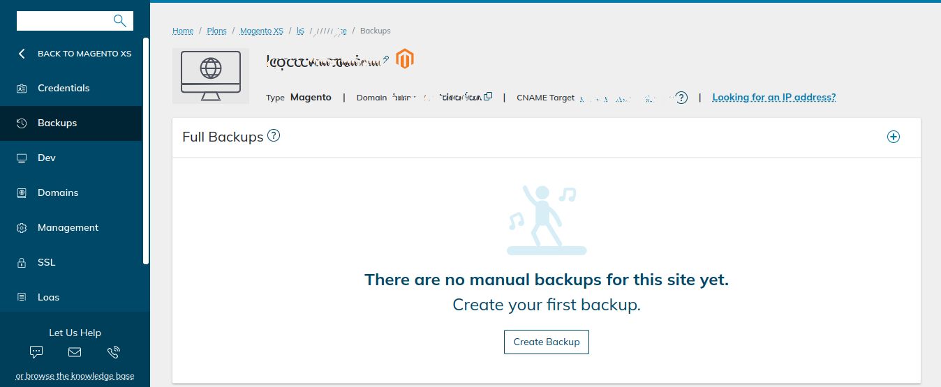941x387 pixels.
Task: Click the search magnifier icon
Action: click(x=120, y=21)
